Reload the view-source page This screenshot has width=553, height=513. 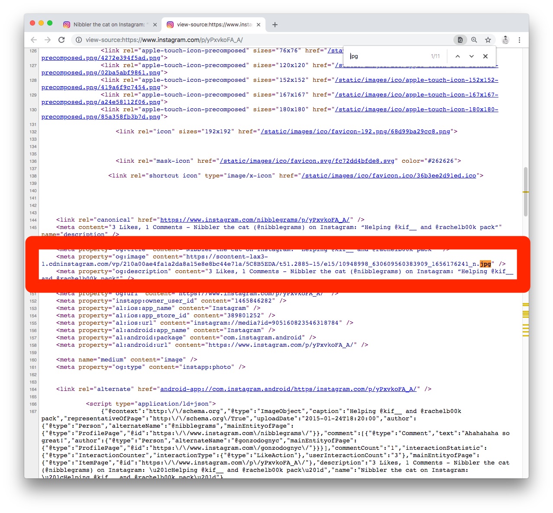click(x=61, y=40)
